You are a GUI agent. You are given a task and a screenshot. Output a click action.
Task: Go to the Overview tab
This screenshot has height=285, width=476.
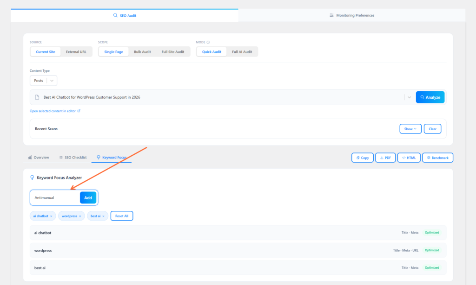[42, 157]
